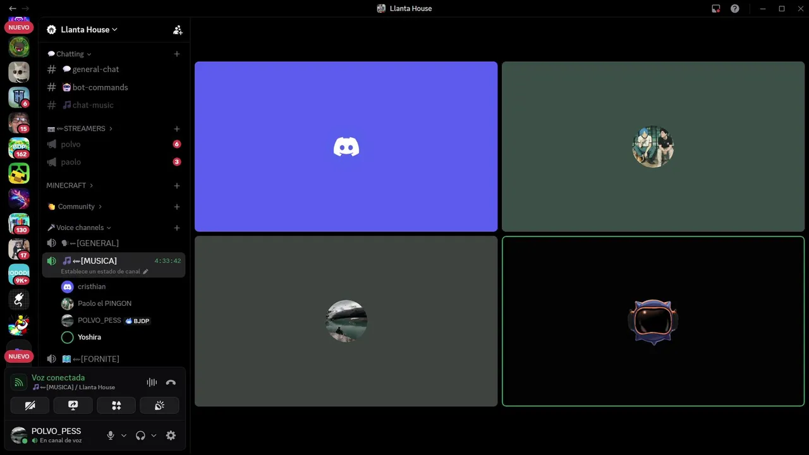
Task: Collapse the Chatting category
Action: pos(70,54)
